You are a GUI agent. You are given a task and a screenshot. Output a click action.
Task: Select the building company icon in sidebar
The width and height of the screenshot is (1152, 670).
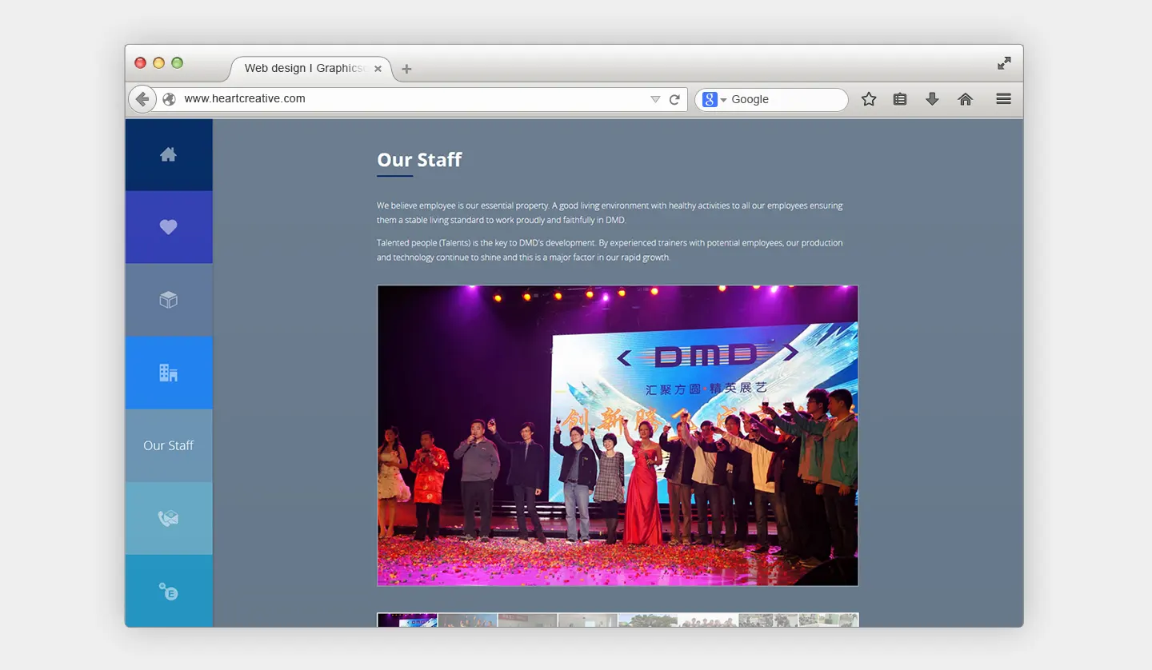(168, 373)
